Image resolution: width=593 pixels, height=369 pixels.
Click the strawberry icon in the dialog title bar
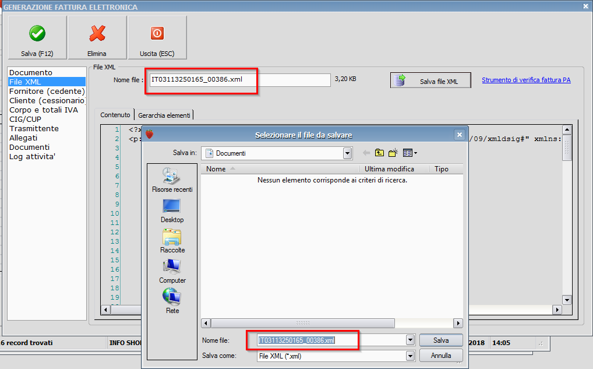(x=150, y=134)
